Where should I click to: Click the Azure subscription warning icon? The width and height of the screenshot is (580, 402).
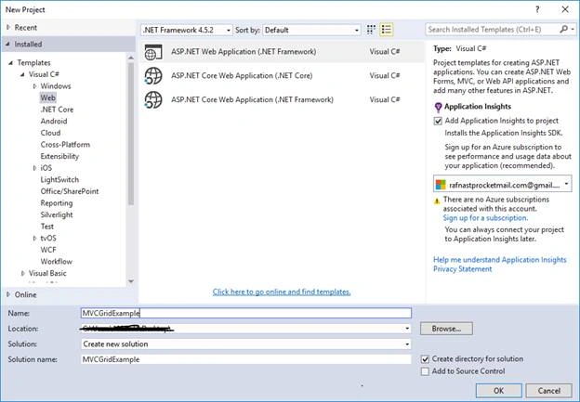coord(437,201)
